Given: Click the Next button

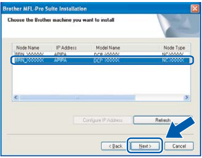Looking at the screenshot, I should [x=145, y=146].
